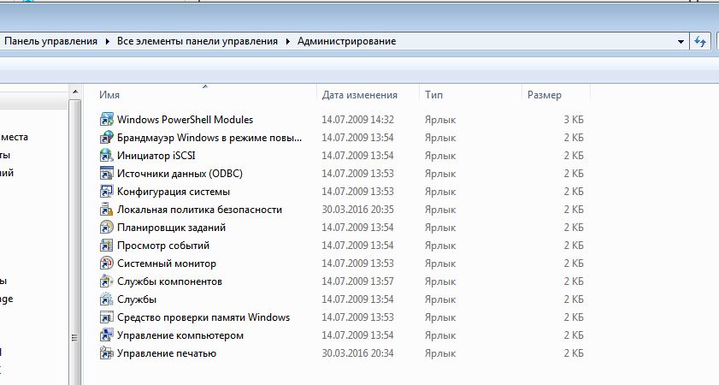Select the Источники данных (ODBC) icon
719x385 pixels.
[106, 174]
